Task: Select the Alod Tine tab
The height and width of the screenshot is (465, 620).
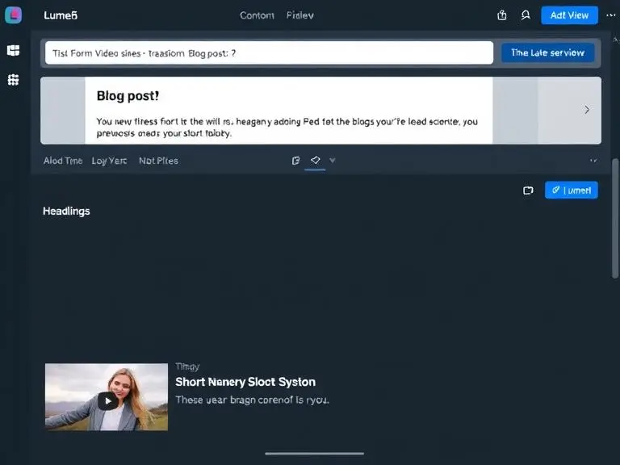Action: (63, 161)
